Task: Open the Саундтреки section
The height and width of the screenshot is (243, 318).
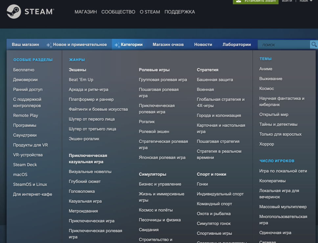Action: pos(25,135)
